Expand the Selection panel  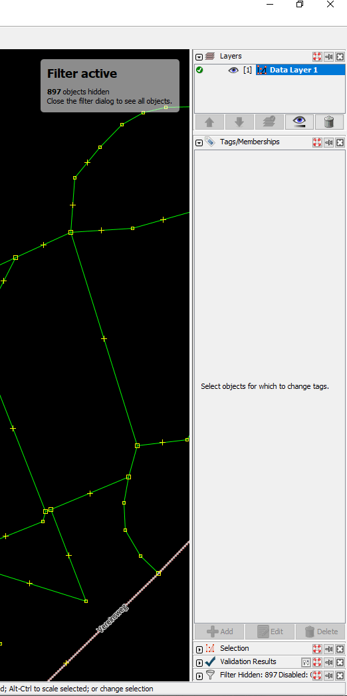pos(199,649)
